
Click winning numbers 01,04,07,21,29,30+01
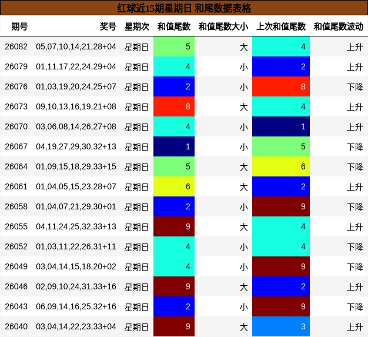pyautogui.click(x=76, y=206)
